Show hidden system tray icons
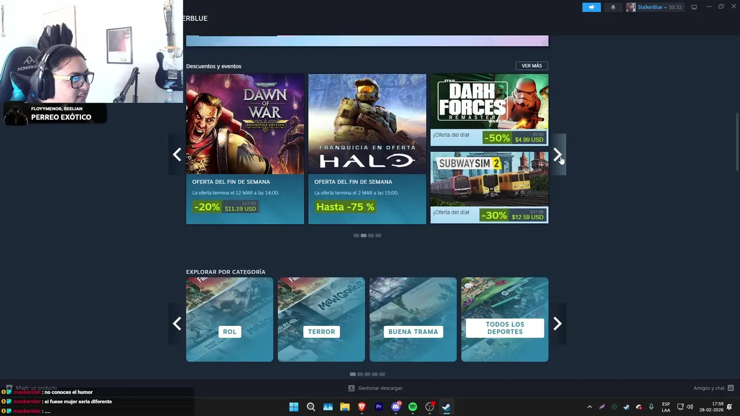 589,407
